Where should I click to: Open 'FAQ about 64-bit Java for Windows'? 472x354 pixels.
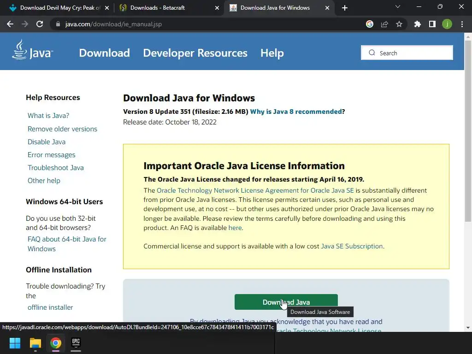(67, 244)
